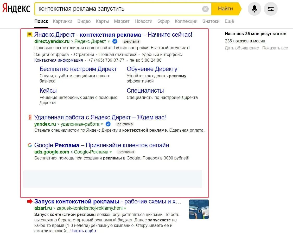The width and height of the screenshot is (293, 237).
Task: Click 236 показов в месяц text
Action: point(245,41)
